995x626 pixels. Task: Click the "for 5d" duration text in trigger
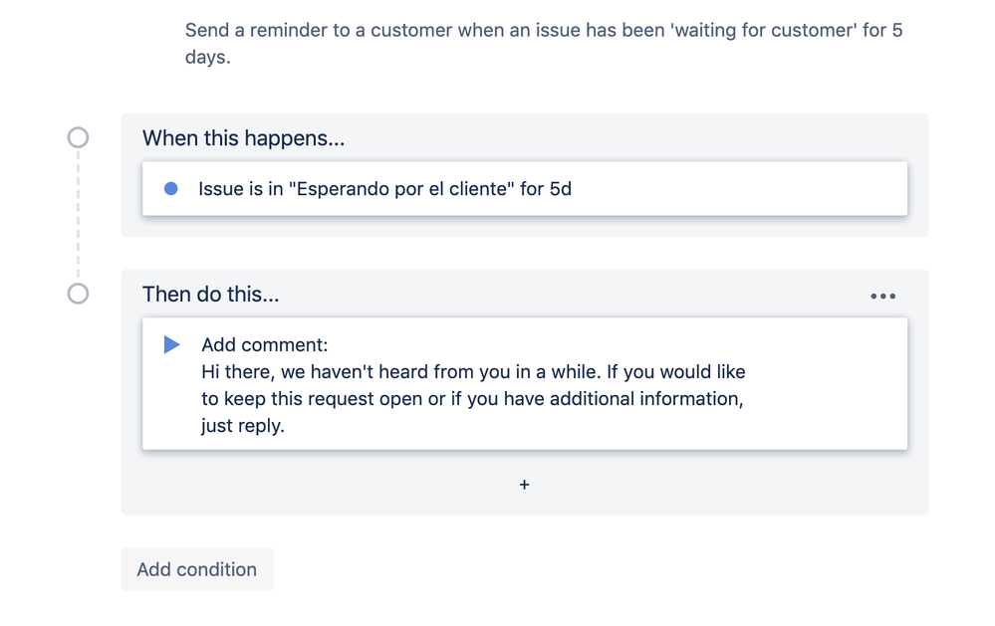546,189
